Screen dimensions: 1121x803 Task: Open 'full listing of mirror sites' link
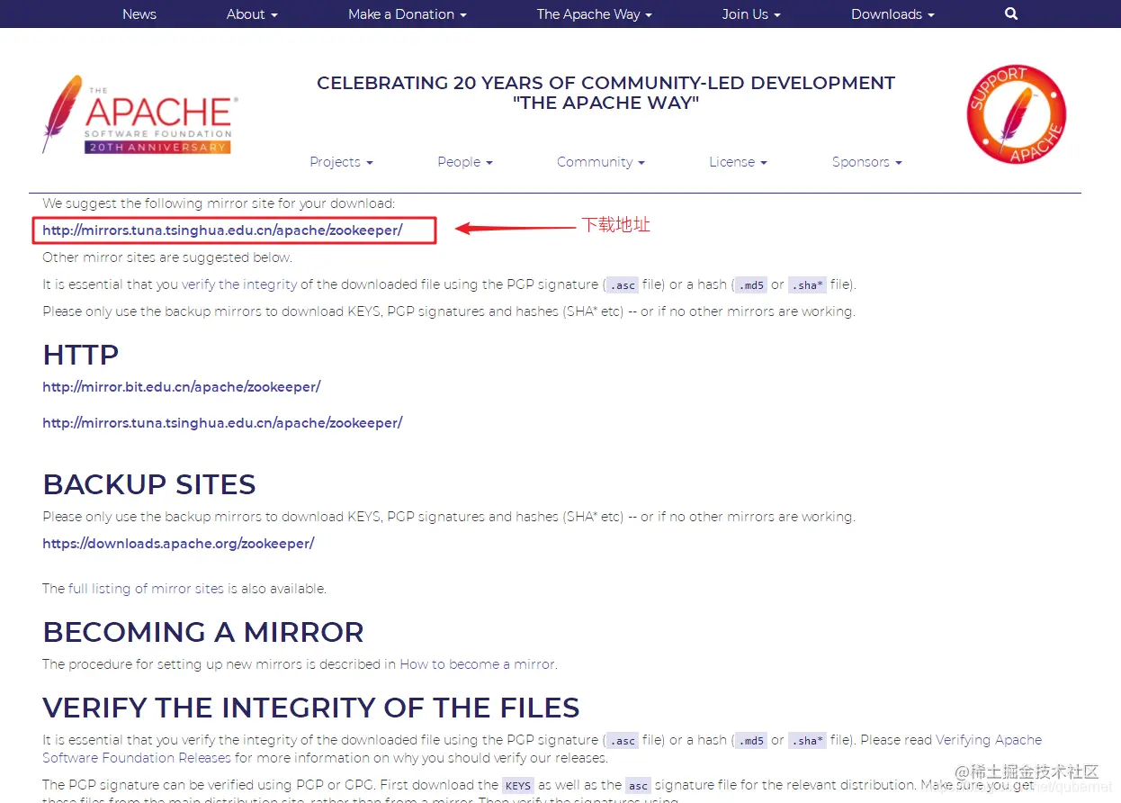pyautogui.click(x=146, y=589)
